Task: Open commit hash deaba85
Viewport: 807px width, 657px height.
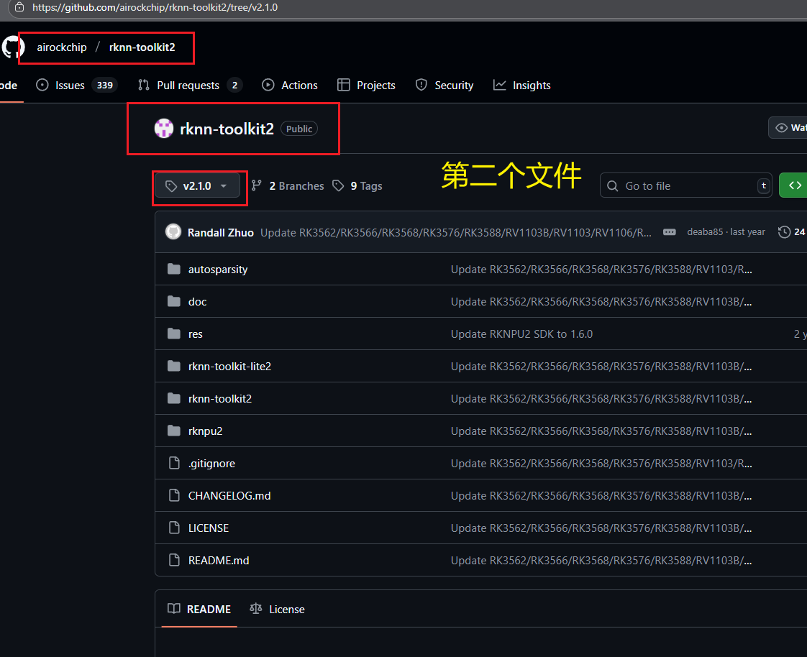Action: pos(705,232)
